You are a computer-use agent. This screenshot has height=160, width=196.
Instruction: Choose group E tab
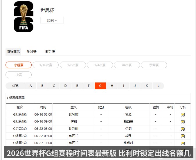tap(77, 86)
